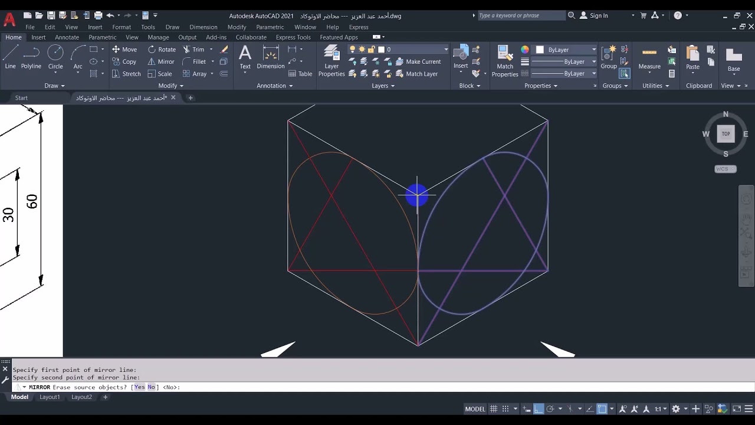The height and width of the screenshot is (425, 755).
Task: Select the Dimension tool
Action: coord(271,58)
